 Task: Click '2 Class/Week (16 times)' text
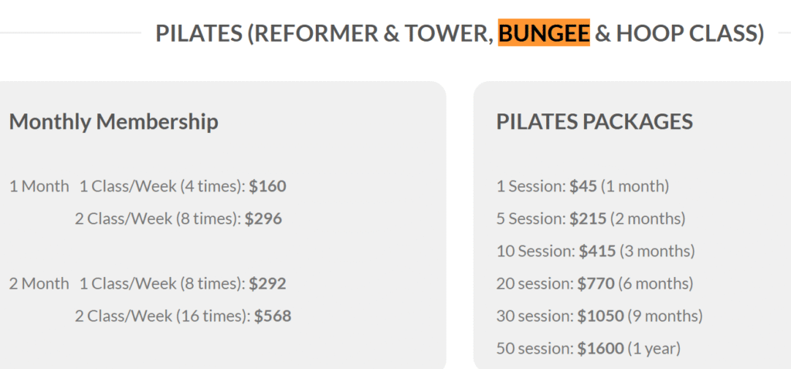[162, 316]
